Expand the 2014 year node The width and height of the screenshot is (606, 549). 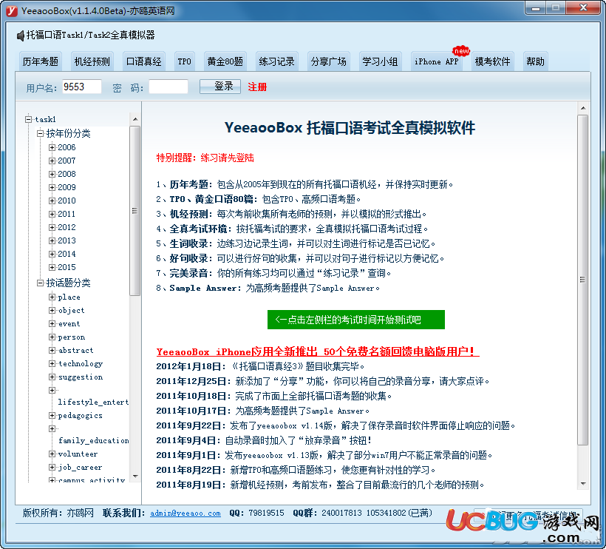pos(52,254)
